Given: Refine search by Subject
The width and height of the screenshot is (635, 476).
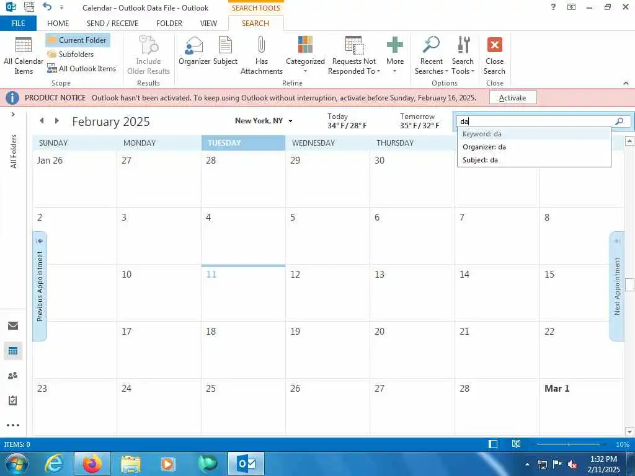Looking at the screenshot, I should point(225,51).
